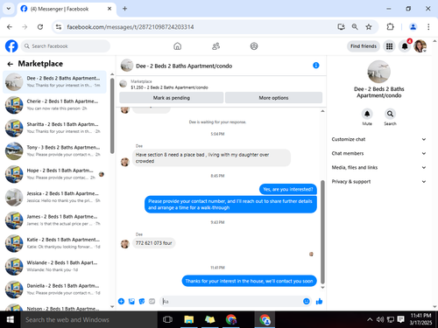Show hidden system tray icons
Screen dimensions: 438x328
point(370,319)
